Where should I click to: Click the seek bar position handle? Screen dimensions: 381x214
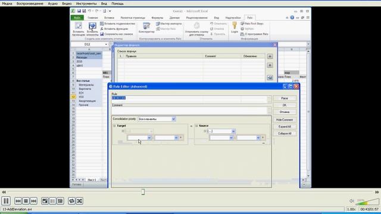(x=143, y=192)
